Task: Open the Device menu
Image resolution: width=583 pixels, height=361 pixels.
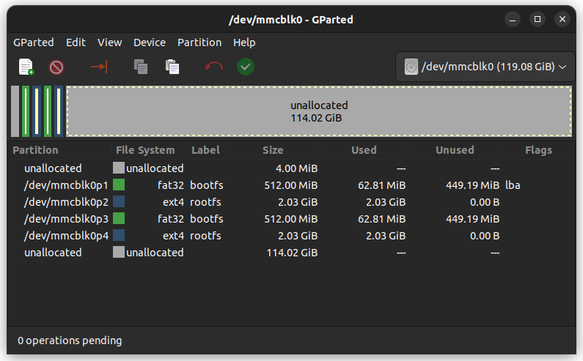Action: click(x=150, y=42)
